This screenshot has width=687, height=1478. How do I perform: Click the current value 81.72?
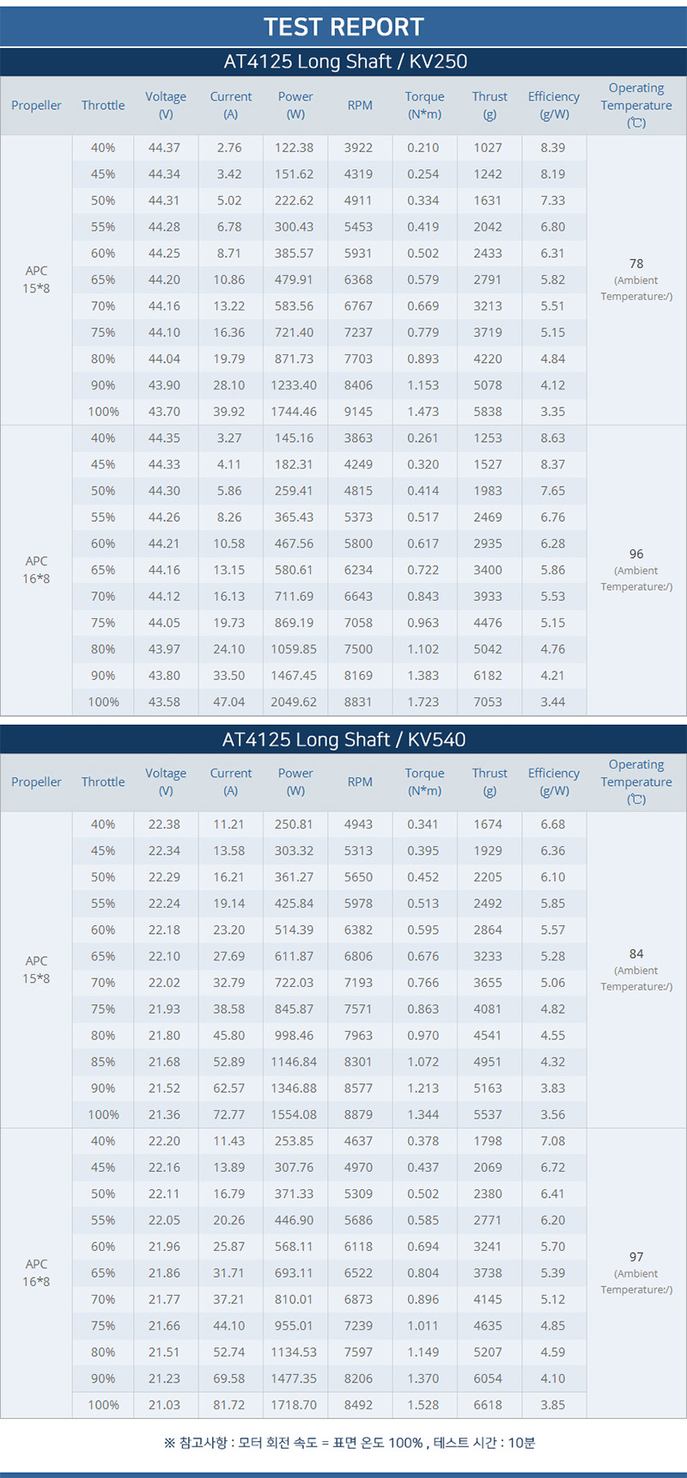tap(229, 1404)
